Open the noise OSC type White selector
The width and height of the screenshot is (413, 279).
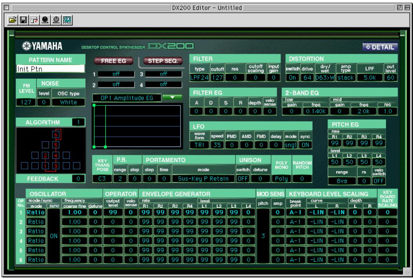[x=69, y=102]
